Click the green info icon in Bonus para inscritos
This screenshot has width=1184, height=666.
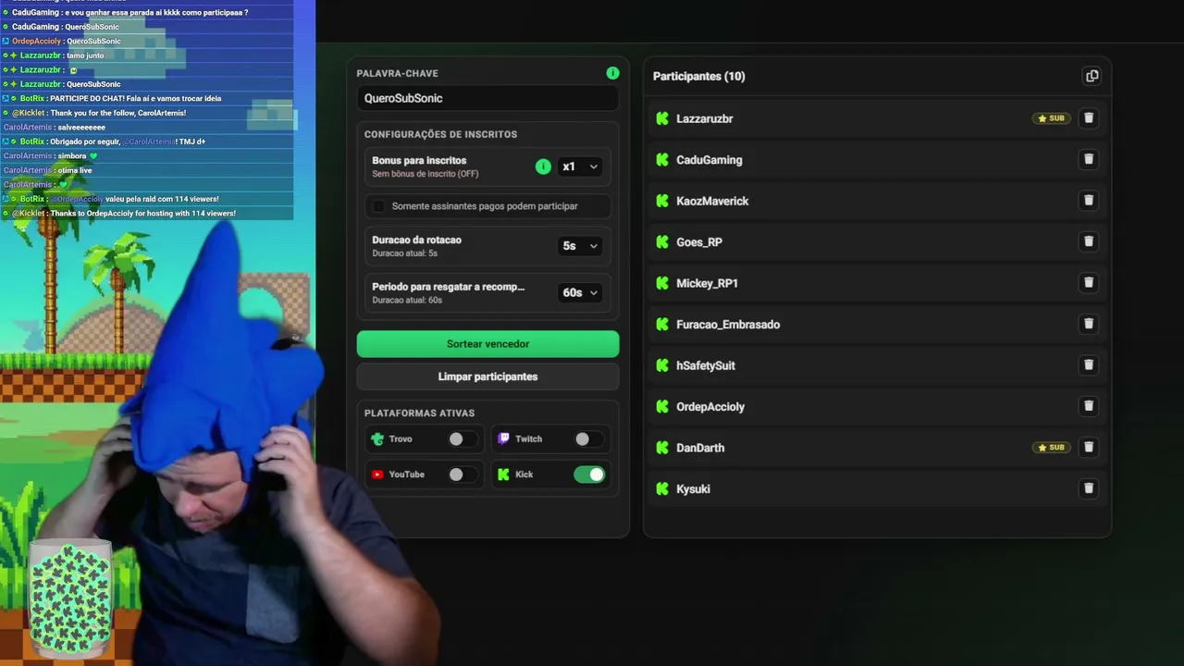point(543,166)
